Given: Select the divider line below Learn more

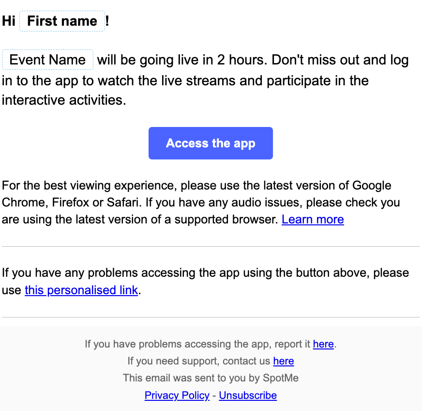Looking at the screenshot, I should pyautogui.click(x=211, y=246).
